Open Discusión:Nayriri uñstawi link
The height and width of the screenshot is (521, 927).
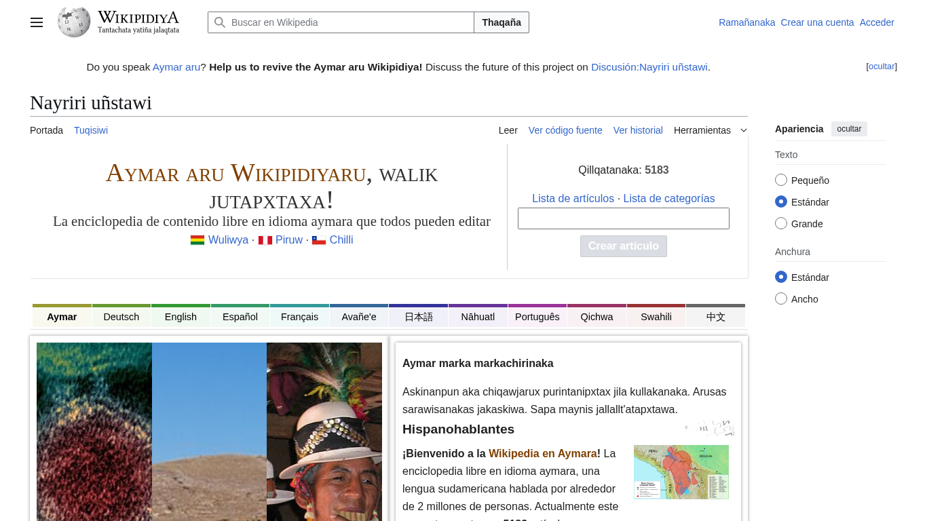[x=649, y=67]
